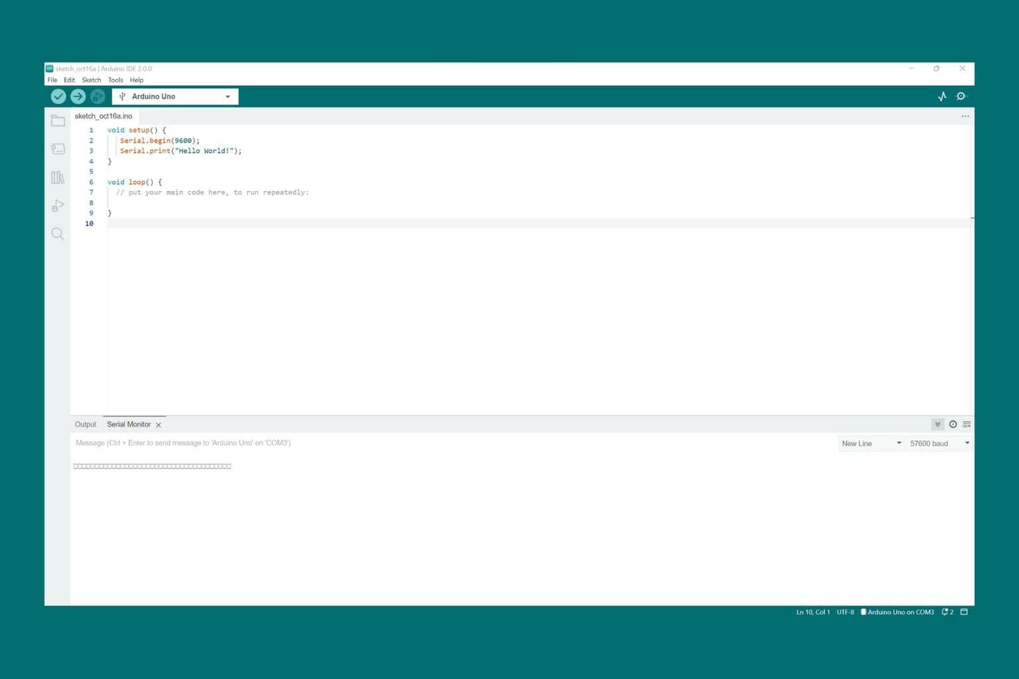The width and height of the screenshot is (1019, 679).
Task: Click the UTF-8 encoding status entry
Action: click(845, 612)
